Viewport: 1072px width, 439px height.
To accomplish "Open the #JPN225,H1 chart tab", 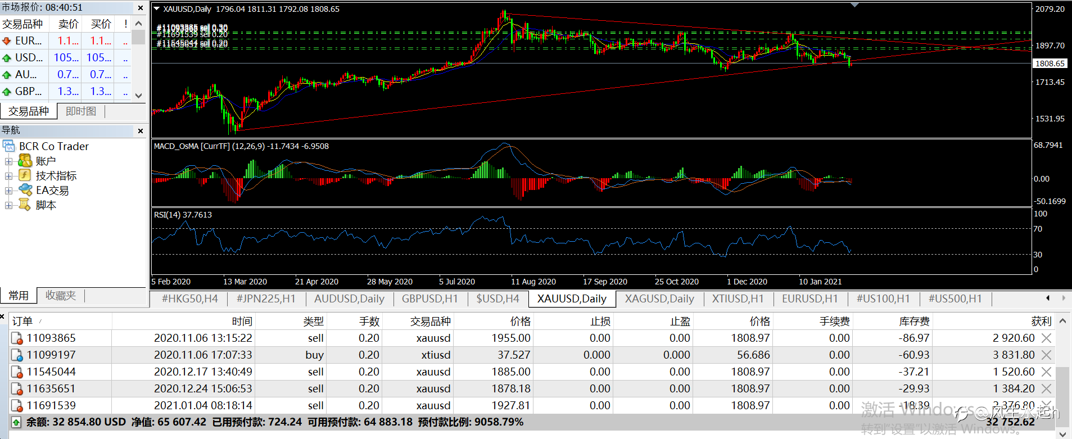I will click(x=266, y=298).
